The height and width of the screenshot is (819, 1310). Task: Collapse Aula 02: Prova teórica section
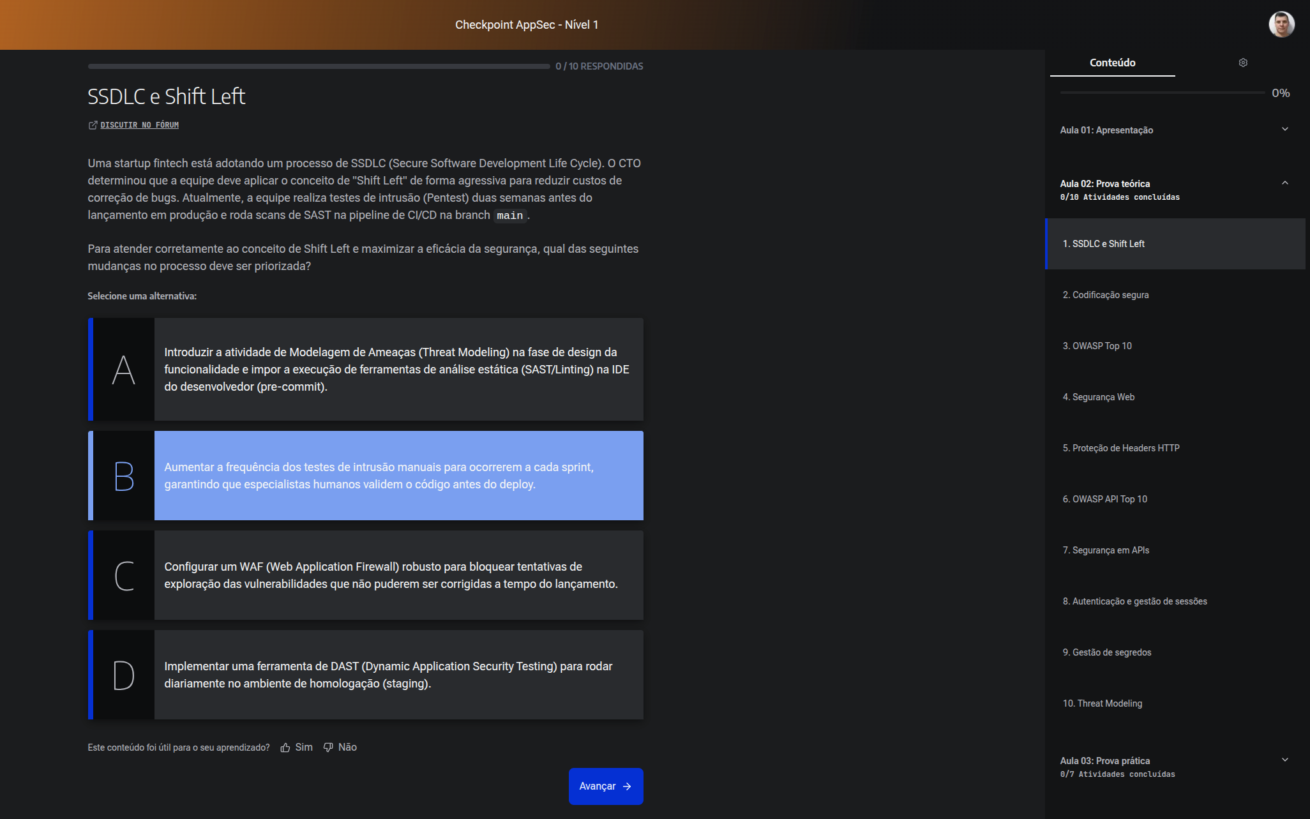click(1175, 190)
